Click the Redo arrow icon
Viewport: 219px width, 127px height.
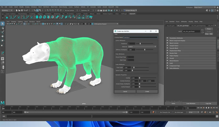[27, 10]
